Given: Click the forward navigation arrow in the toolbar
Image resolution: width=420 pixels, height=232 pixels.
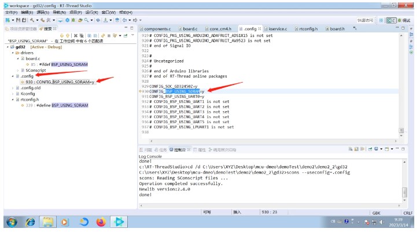Looking at the screenshot, I should (x=135, y=20).
